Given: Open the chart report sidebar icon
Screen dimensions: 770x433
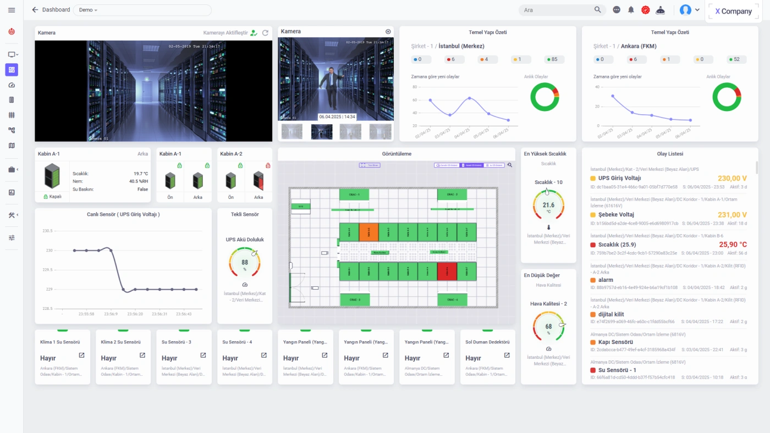Looking at the screenshot, I should (x=12, y=192).
